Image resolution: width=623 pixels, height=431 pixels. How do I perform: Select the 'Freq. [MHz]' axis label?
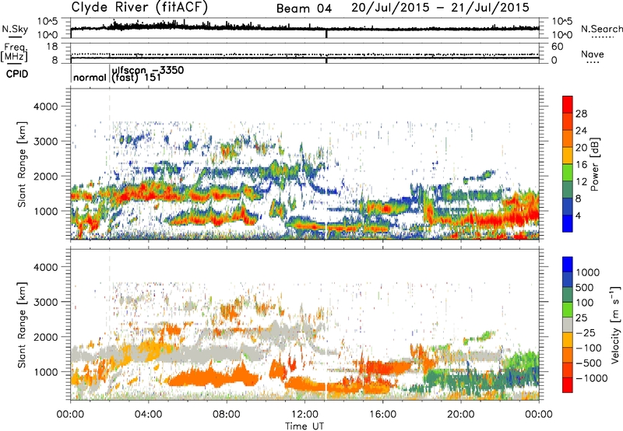14,52
